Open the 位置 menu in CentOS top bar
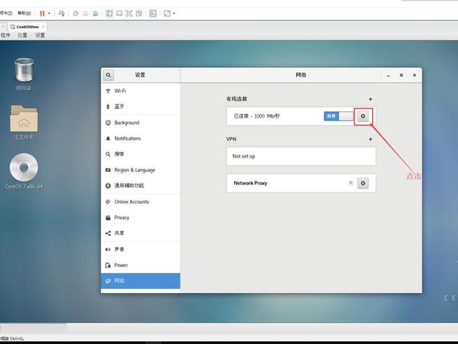The width and height of the screenshot is (458, 344). tap(22, 35)
